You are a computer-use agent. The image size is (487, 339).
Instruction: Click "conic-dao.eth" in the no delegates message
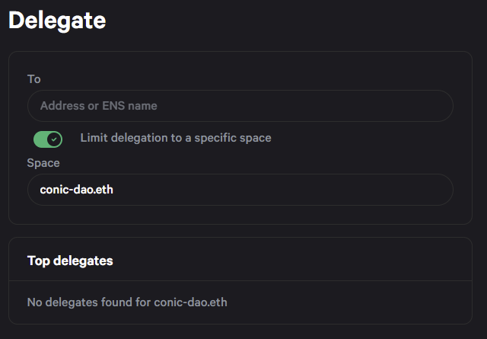pos(190,302)
